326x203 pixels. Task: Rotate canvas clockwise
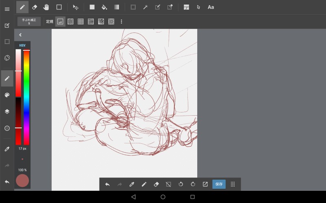pyautogui.click(x=193, y=184)
